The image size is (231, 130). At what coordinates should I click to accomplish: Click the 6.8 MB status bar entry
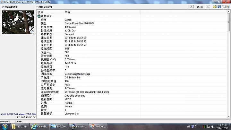[18, 121]
